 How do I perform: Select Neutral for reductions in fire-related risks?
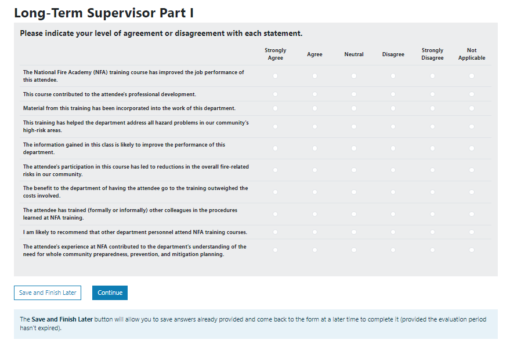[x=354, y=170]
